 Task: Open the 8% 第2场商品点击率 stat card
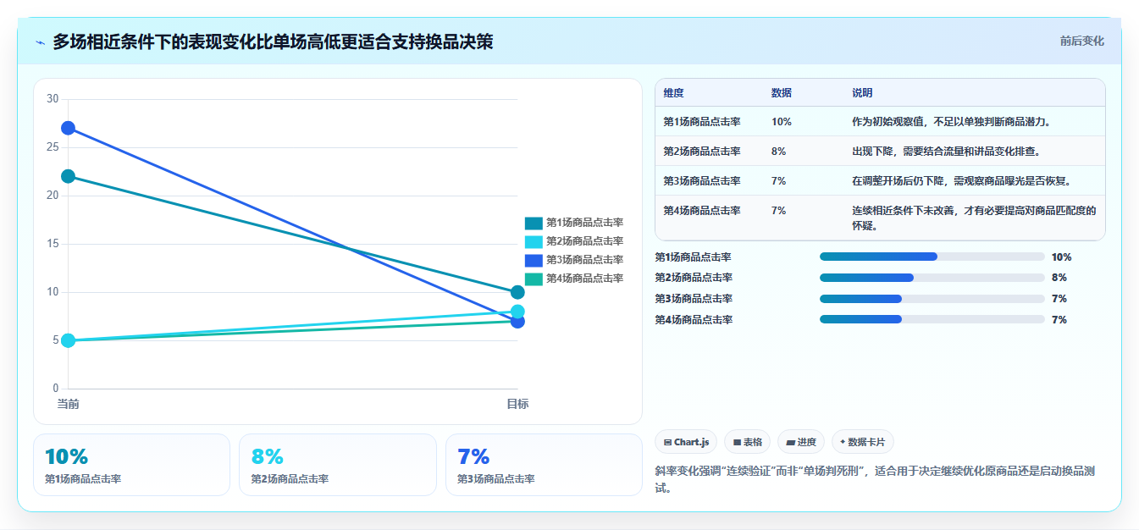338,465
